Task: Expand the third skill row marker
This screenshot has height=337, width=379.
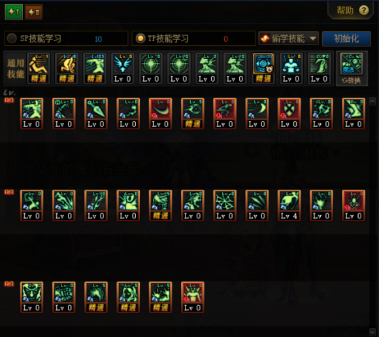Action: (9, 284)
